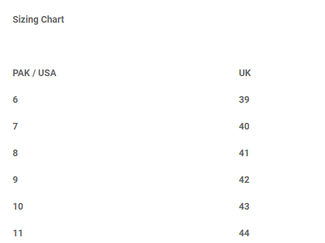Viewport: 325px width, 243px height.
Task: Click UK size 41
Action: (x=244, y=153)
